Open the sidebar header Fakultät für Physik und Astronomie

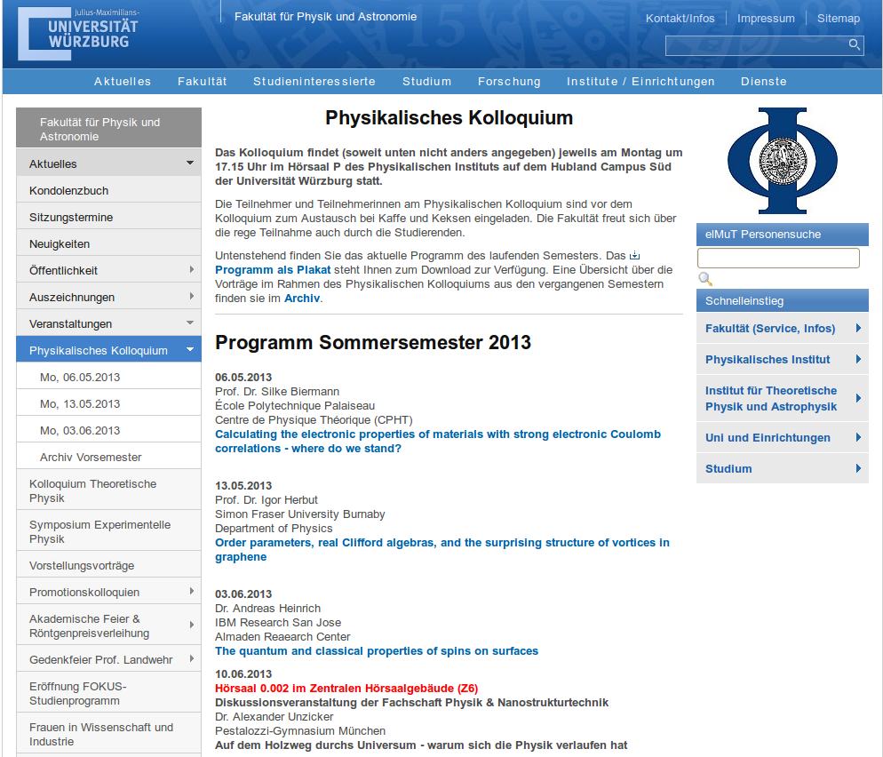coord(108,128)
